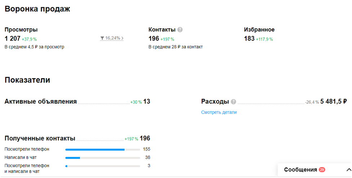Follow the Смотреть детали link

click(x=219, y=112)
